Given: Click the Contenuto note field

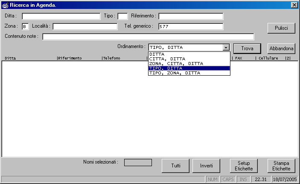Looking at the screenshot, I should [x=148, y=37].
